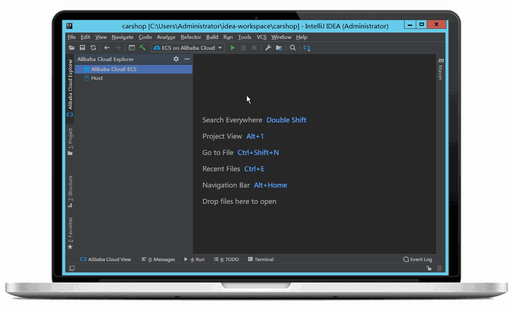Click the Drop files here to open text
Screen dimensions: 512x310
(239, 201)
